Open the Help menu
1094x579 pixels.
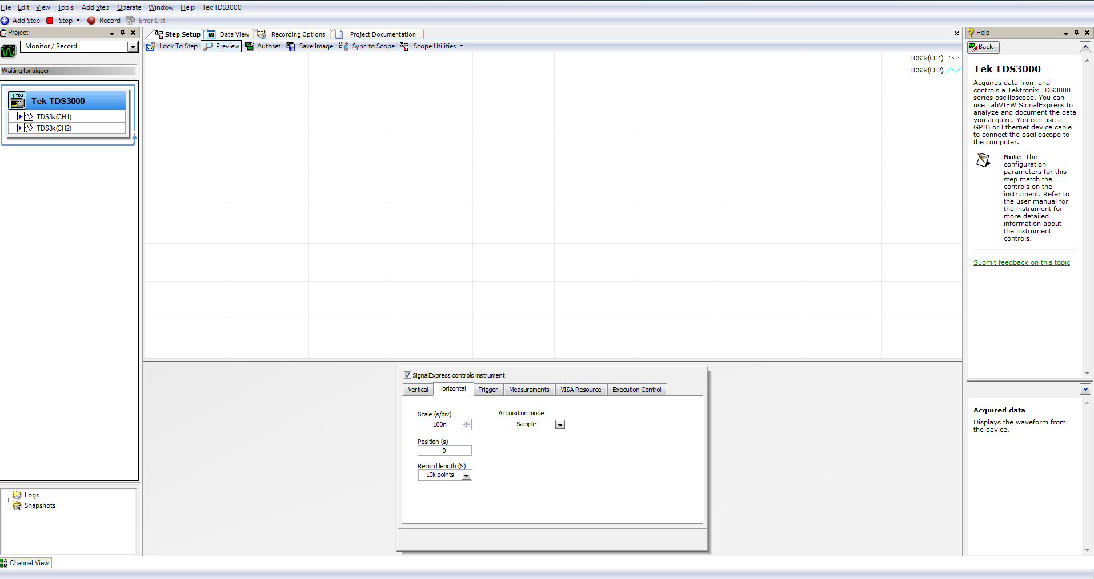tap(187, 7)
